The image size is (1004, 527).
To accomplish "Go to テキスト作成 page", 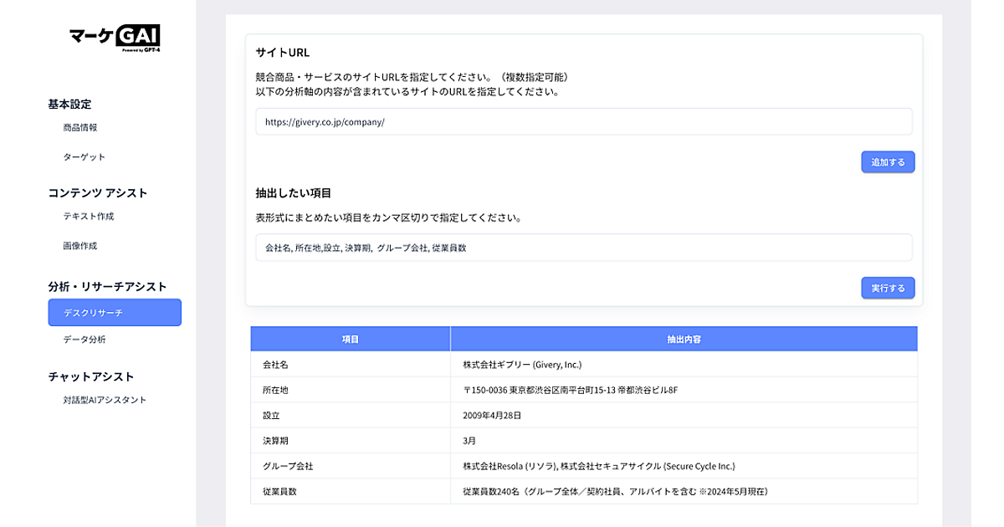I will coord(88,217).
